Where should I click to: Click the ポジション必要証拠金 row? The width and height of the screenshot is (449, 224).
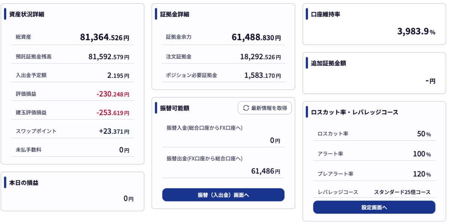223,75
